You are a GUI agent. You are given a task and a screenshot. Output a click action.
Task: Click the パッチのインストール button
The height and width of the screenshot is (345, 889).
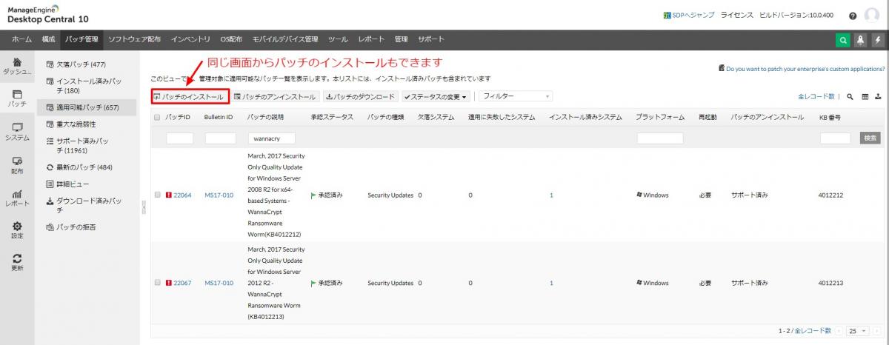(x=188, y=96)
